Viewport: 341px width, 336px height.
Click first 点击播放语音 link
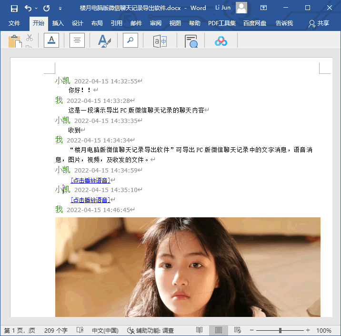pos(90,180)
